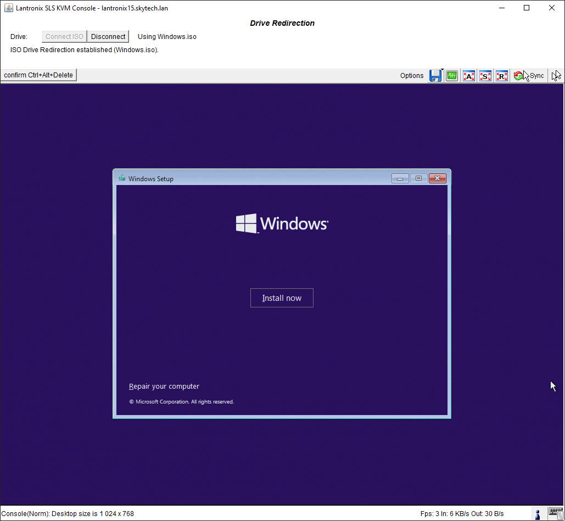Click the Disconnect drive button
Image resolution: width=565 pixels, height=521 pixels.
coord(108,37)
